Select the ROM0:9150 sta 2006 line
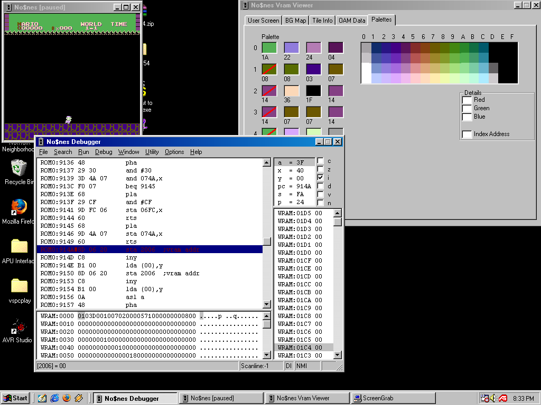The image size is (541, 405). pos(150,273)
